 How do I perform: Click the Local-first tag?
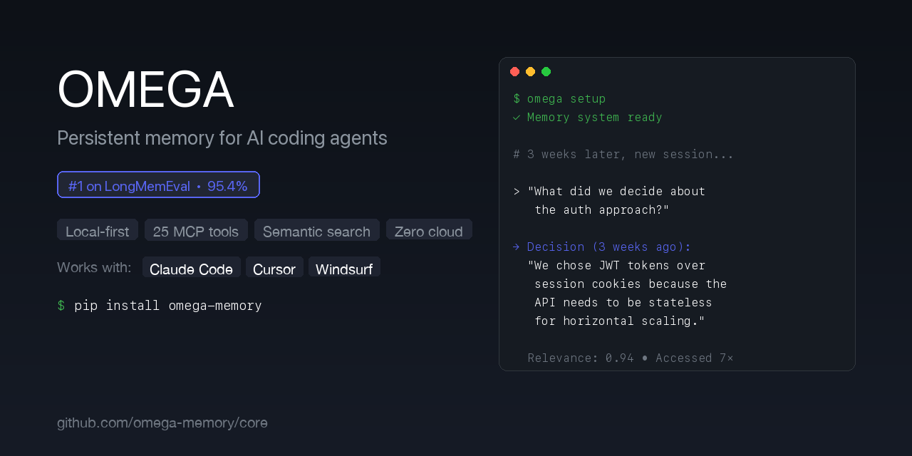tap(98, 231)
